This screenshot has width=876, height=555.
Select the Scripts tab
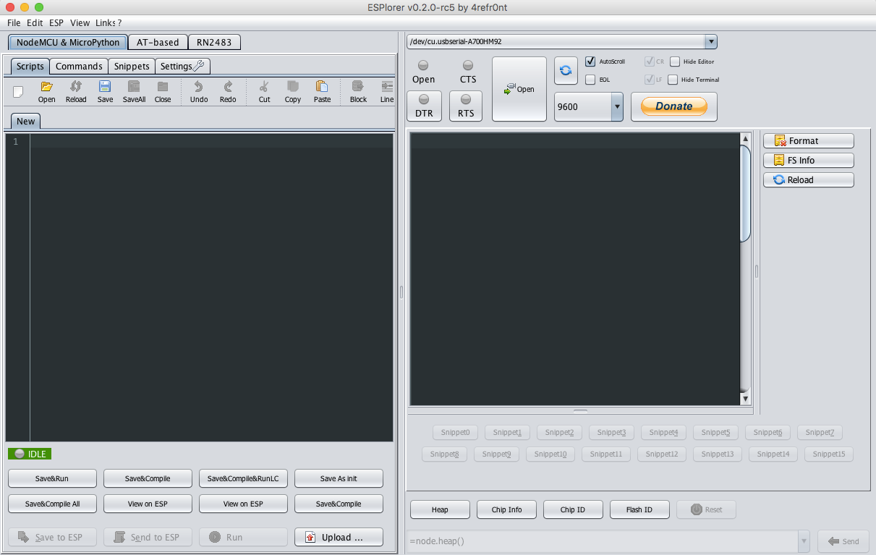pyautogui.click(x=30, y=66)
